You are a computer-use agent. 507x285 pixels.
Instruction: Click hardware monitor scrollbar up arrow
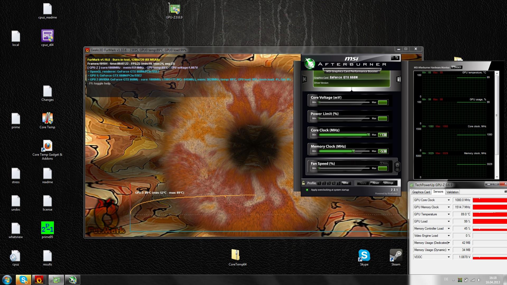point(497,73)
